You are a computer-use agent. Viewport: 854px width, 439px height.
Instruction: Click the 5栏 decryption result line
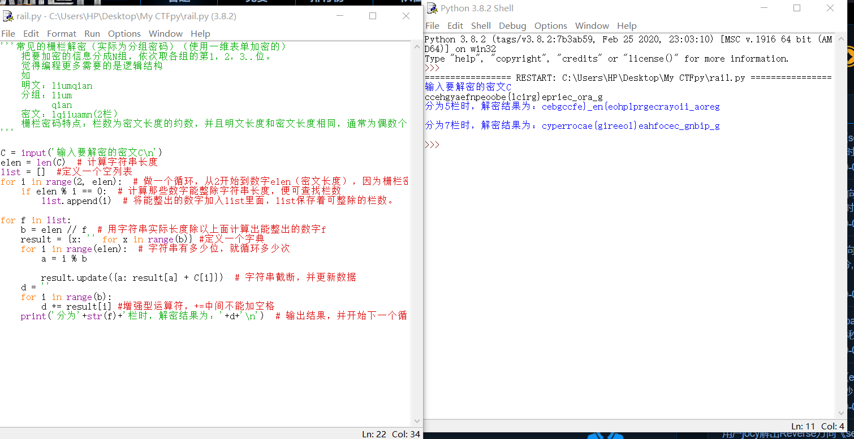[572, 106]
